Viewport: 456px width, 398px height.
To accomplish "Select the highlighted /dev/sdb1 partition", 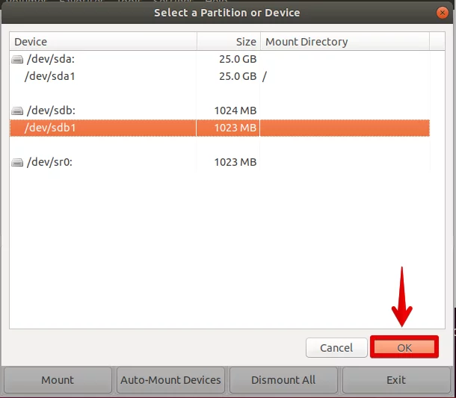I will [220, 128].
